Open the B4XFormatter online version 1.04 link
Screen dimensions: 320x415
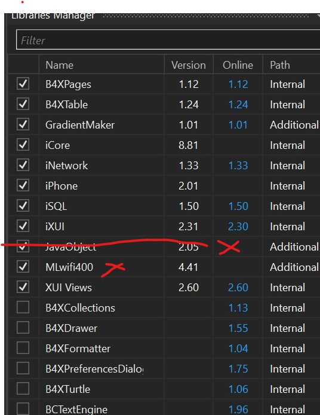[238, 349]
